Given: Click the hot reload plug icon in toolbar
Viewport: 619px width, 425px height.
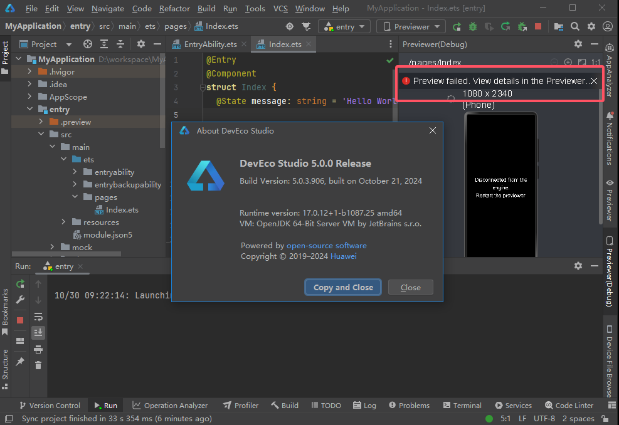Looking at the screenshot, I should coord(306,26).
